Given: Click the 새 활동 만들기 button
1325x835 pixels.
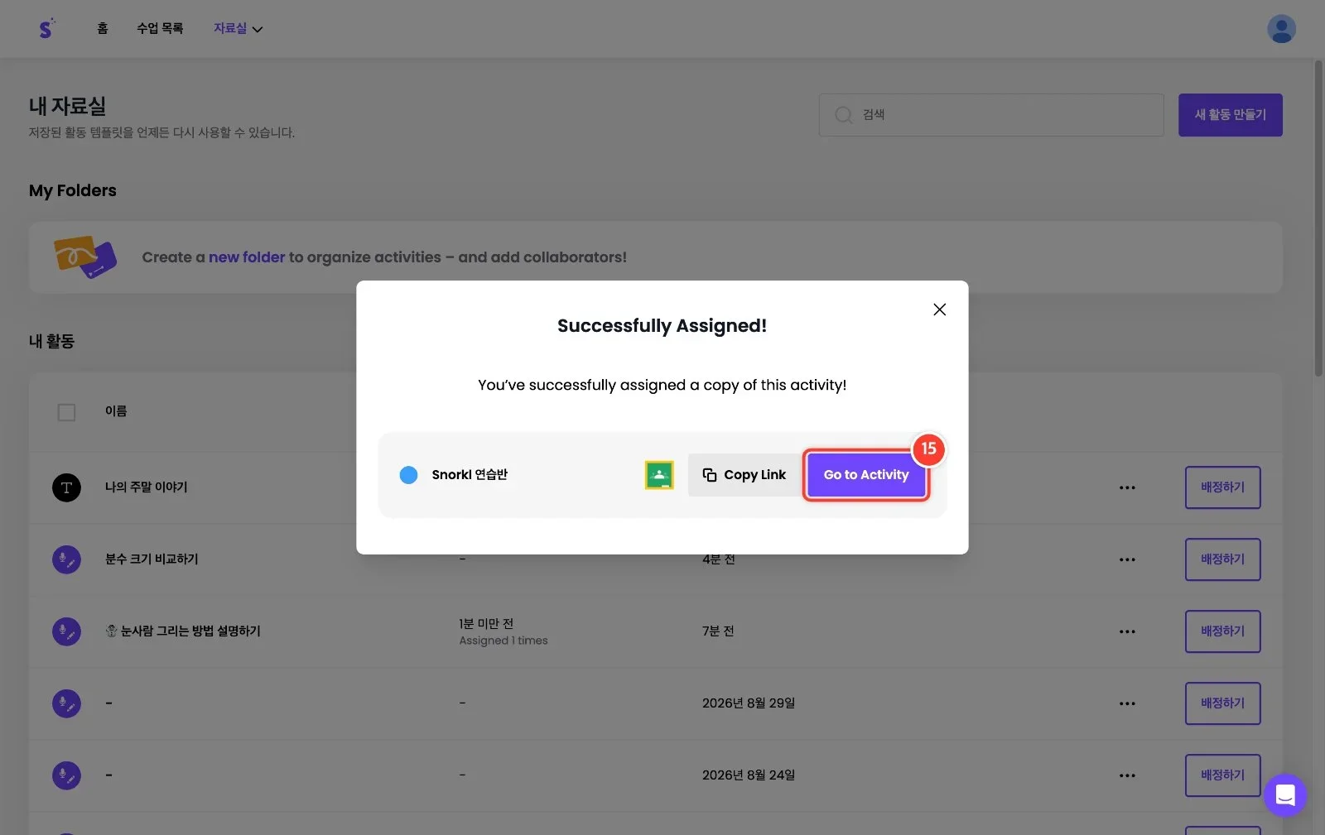Looking at the screenshot, I should 1230,115.
